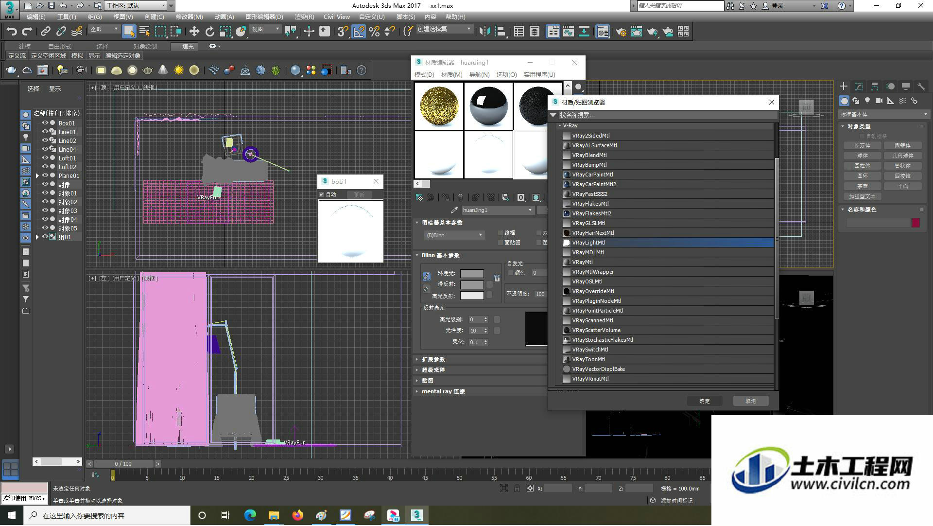Uncheck the 自动 checkbox in boLi1 window
933x526 pixels.
point(322,194)
